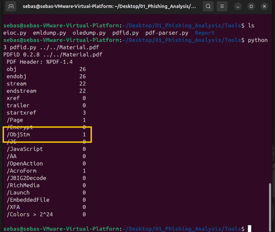The width and height of the screenshot is (275, 232).
Task: Click the Report directory name
Action: [204, 33]
